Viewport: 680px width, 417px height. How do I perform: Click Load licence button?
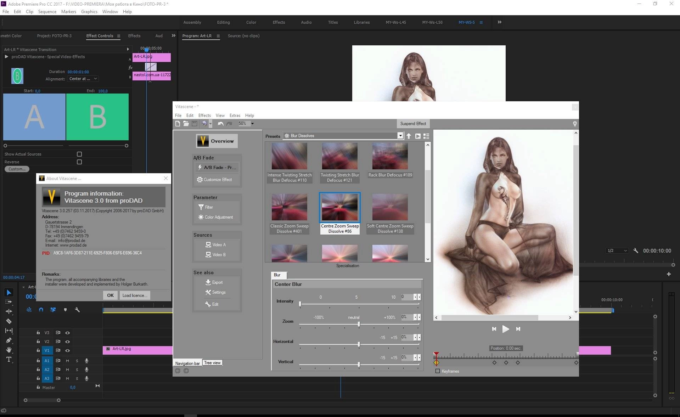(x=135, y=295)
